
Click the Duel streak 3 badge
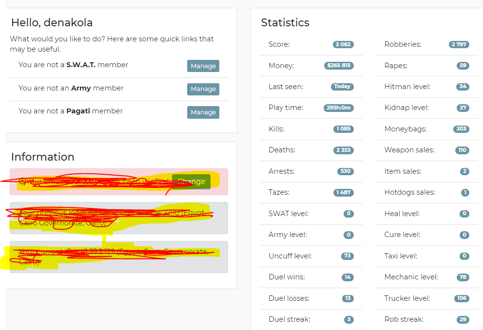349,319
